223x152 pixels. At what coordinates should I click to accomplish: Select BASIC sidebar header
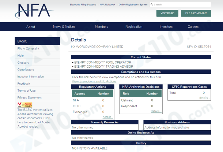[x=37, y=41]
